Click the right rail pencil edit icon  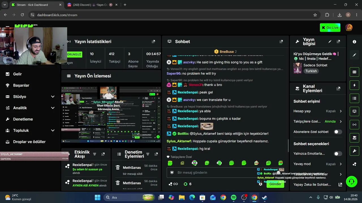[x=354, y=55]
